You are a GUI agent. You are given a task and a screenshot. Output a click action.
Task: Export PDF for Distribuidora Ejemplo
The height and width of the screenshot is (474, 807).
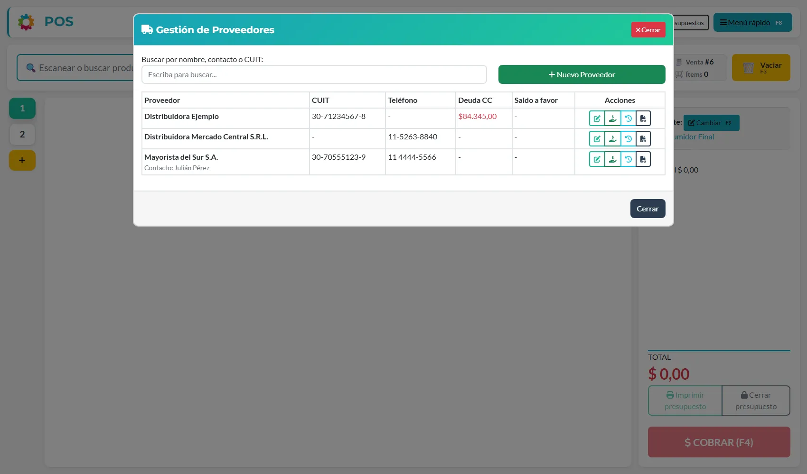(643, 118)
